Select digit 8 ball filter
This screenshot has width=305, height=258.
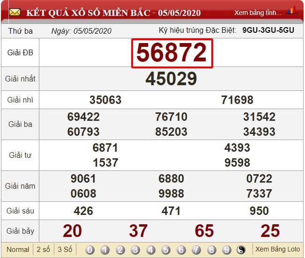click(x=211, y=250)
